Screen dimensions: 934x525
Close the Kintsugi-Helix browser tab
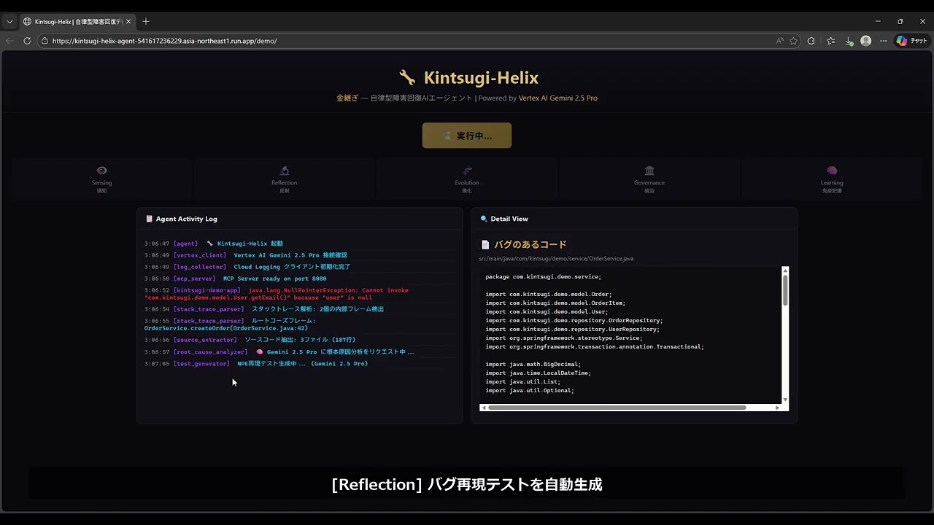pos(128,22)
